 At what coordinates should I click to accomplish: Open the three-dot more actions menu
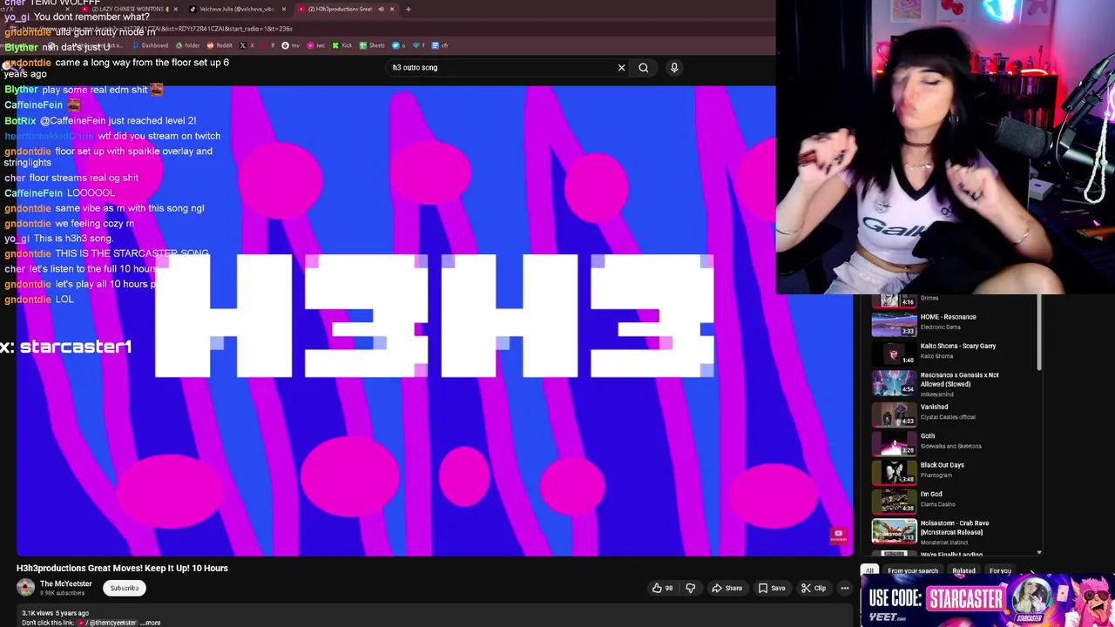[844, 588]
